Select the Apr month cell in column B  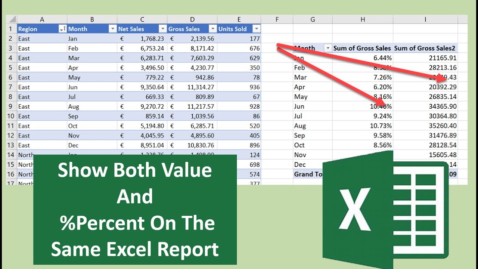(x=92, y=68)
